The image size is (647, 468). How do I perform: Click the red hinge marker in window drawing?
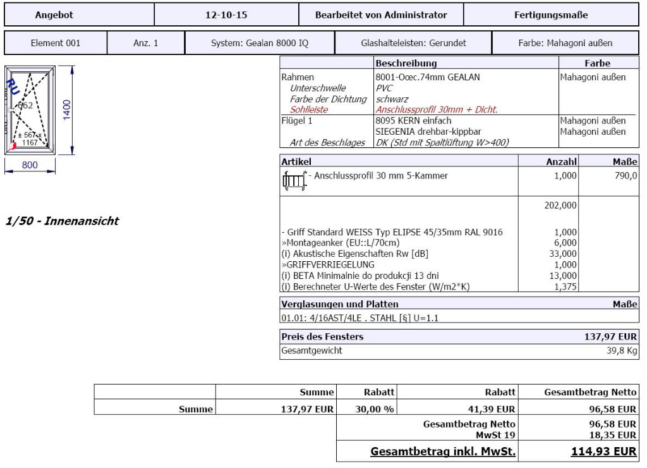[x=14, y=147]
